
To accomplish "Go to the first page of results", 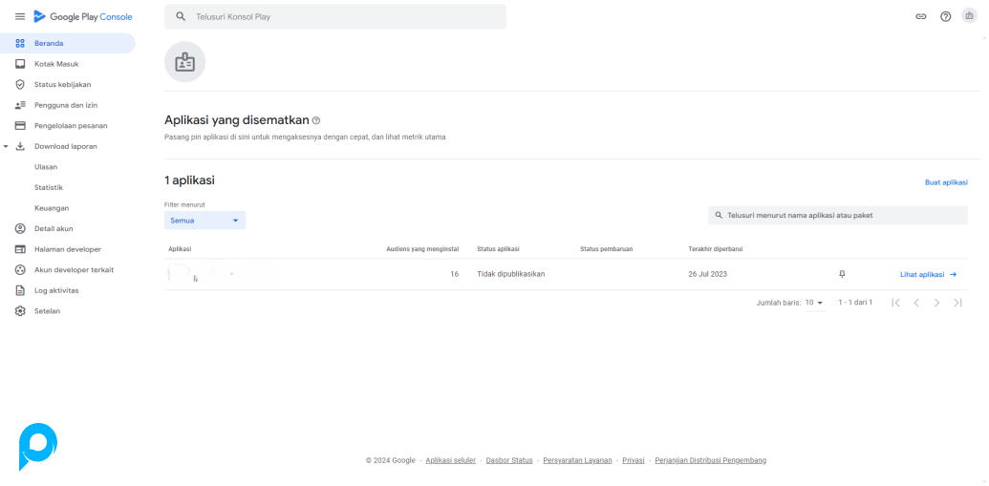I will coord(895,303).
